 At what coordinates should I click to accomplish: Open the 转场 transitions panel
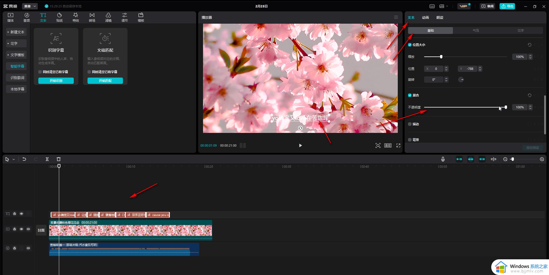(92, 17)
